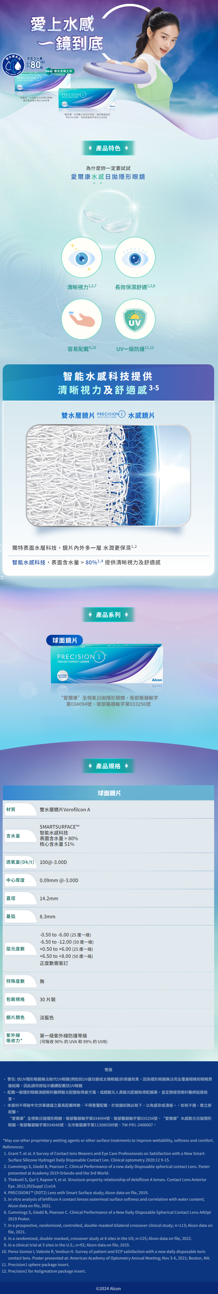Click the UV protection shield icon
218x1294 pixels.
point(135,319)
